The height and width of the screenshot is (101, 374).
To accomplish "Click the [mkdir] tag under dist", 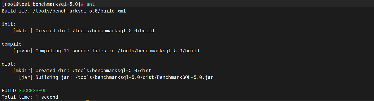I will (x=23, y=71).
